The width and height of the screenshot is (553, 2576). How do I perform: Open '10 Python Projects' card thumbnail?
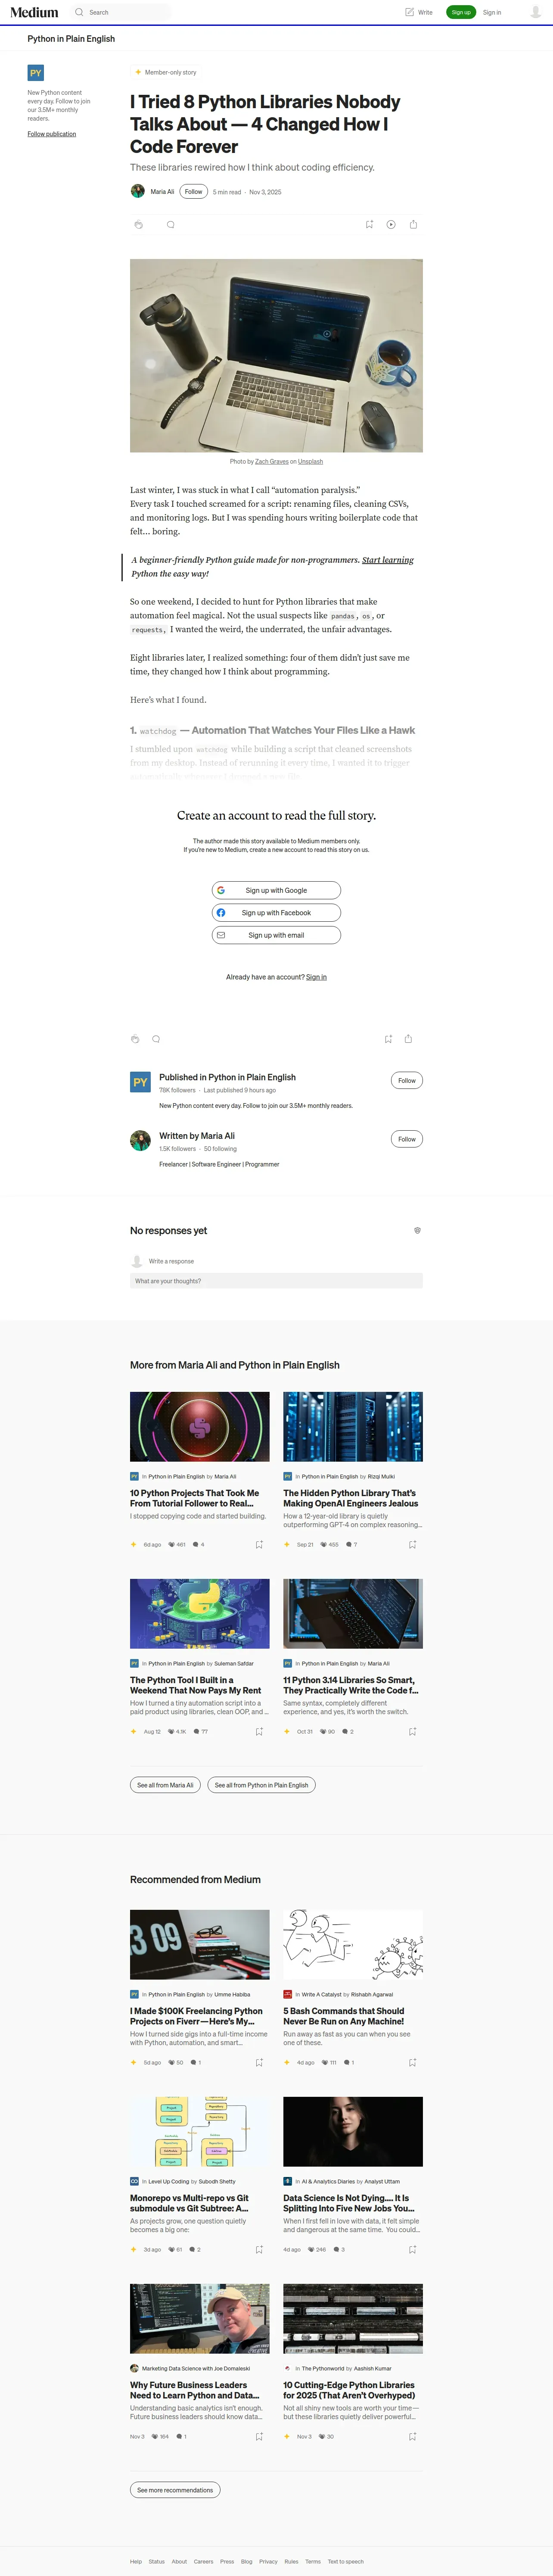click(x=200, y=1427)
